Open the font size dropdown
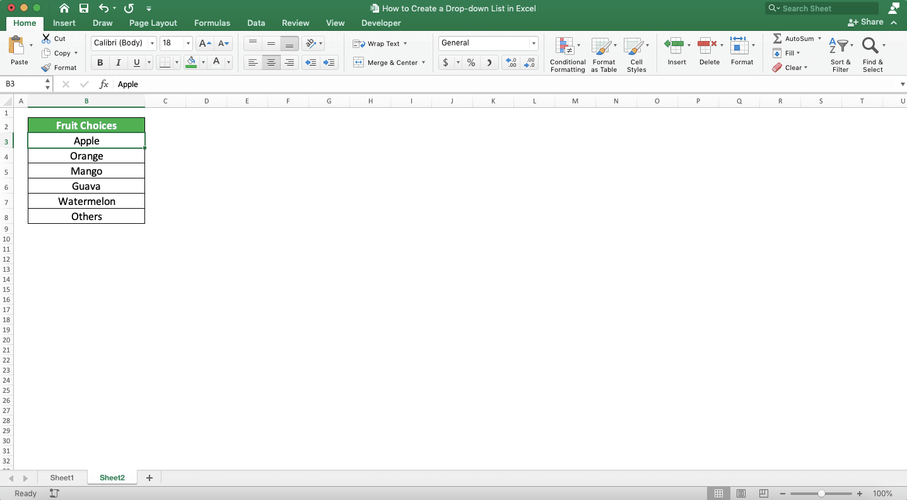This screenshot has height=500, width=907. coord(189,44)
